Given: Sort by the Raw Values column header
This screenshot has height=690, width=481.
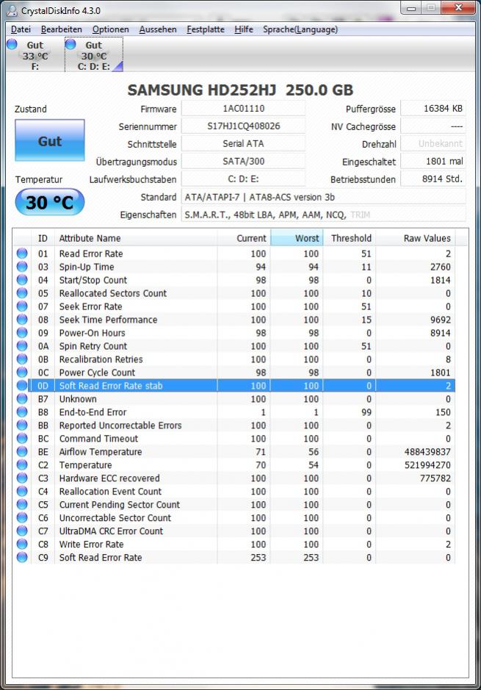Looking at the screenshot, I should click(x=416, y=238).
